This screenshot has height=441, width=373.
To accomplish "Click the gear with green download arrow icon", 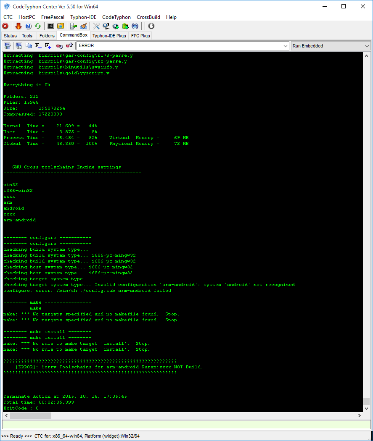I will click(116, 26).
